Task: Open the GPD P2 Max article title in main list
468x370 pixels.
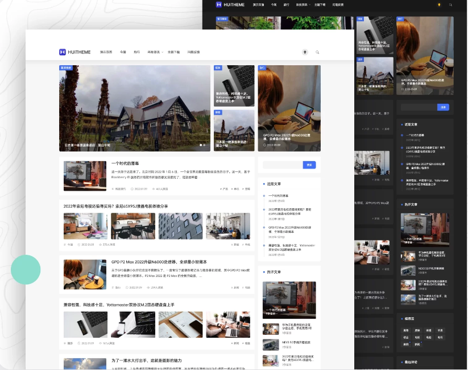Action: click(159, 262)
